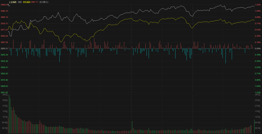Click the 3908.52 green price label
262x134 pixels.
click(4, 86)
